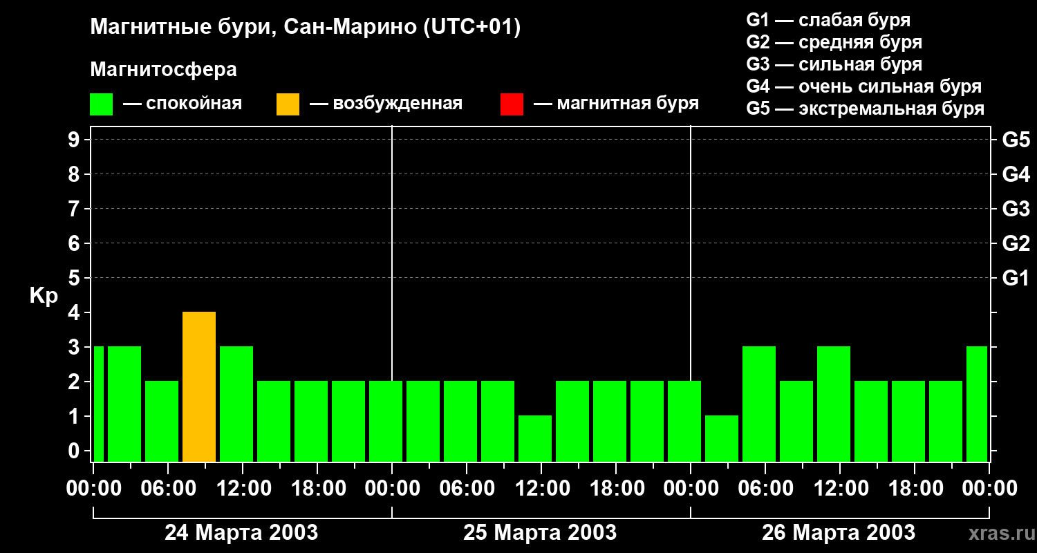Click the 'G5' label on the right axis
Image resolution: width=1037 pixels, height=553 pixels.
pyautogui.click(x=1016, y=140)
